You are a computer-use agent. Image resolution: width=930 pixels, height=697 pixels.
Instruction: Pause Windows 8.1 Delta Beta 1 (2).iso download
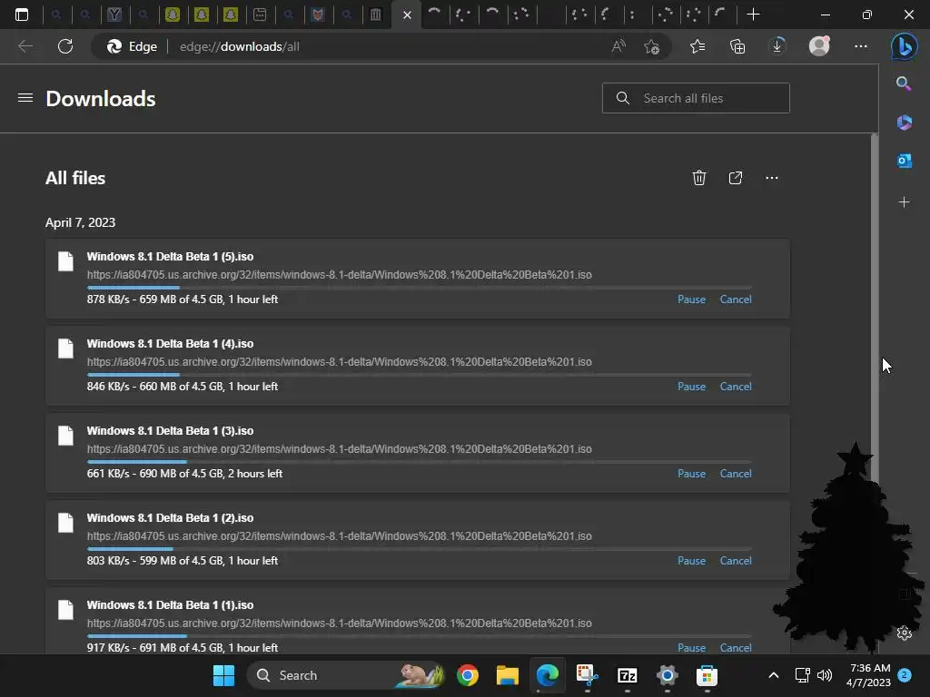(x=691, y=561)
